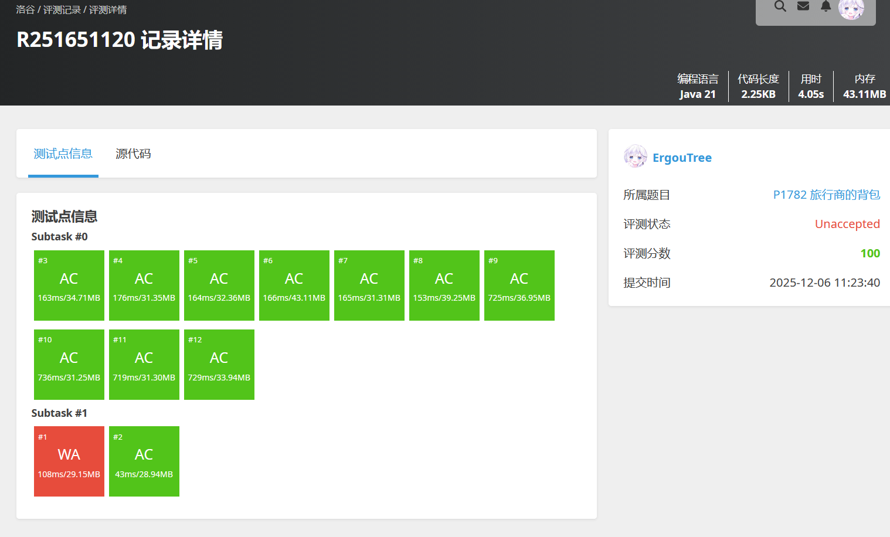Click test case #11 AC tile
The image size is (890, 537).
tap(144, 365)
